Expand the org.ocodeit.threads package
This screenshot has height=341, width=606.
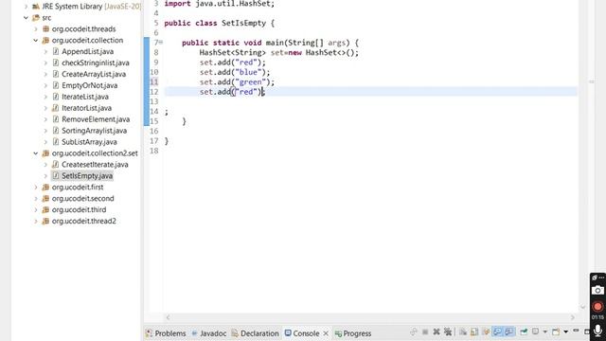click(x=36, y=29)
